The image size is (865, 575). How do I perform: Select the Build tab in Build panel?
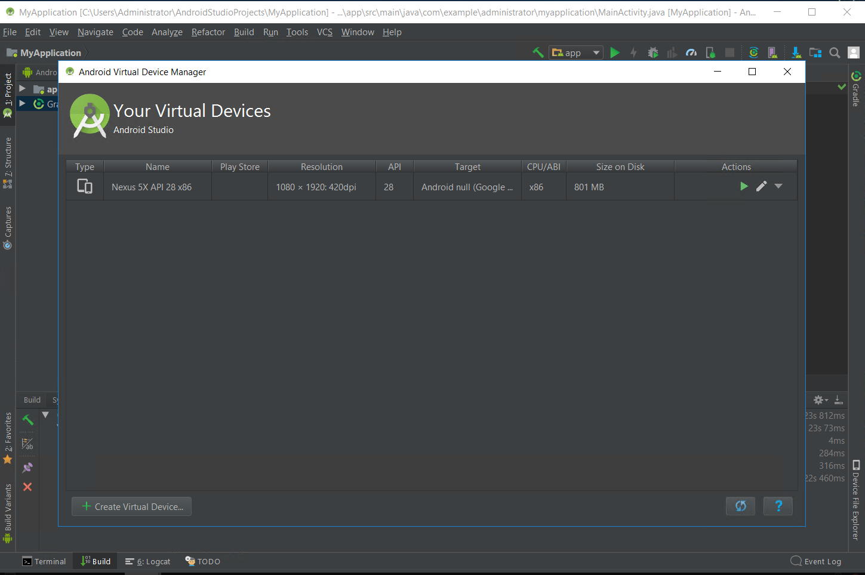pyautogui.click(x=32, y=400)
